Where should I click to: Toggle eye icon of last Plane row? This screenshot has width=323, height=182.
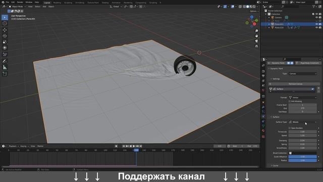[316, 27]
